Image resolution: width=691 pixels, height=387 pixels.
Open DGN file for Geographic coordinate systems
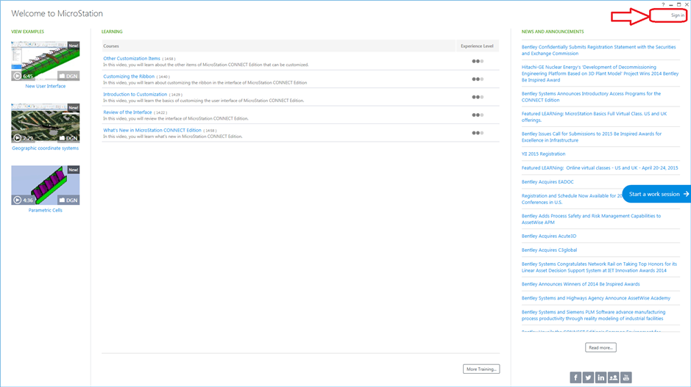[x=68, y=138]
